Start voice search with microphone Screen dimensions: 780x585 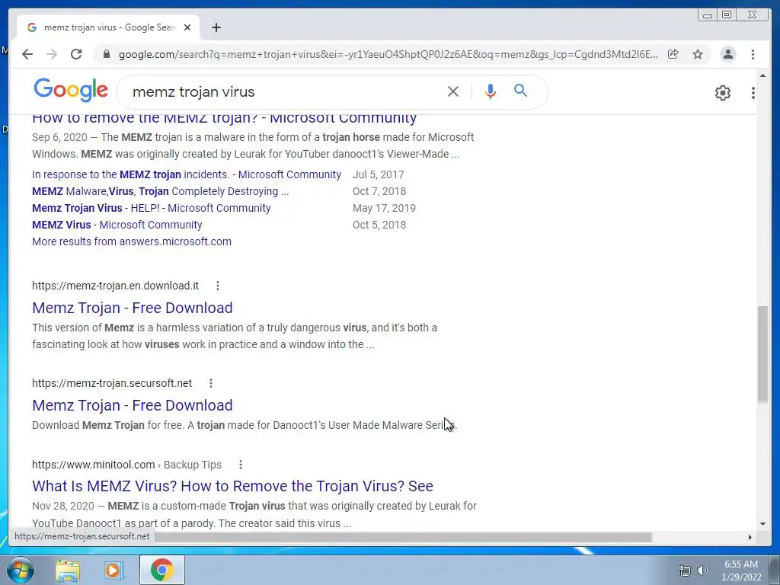490,91
